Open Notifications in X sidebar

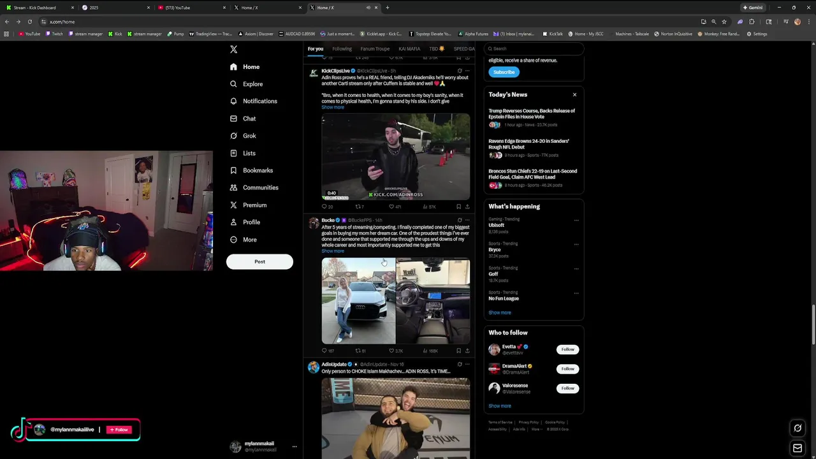point(253,101)
